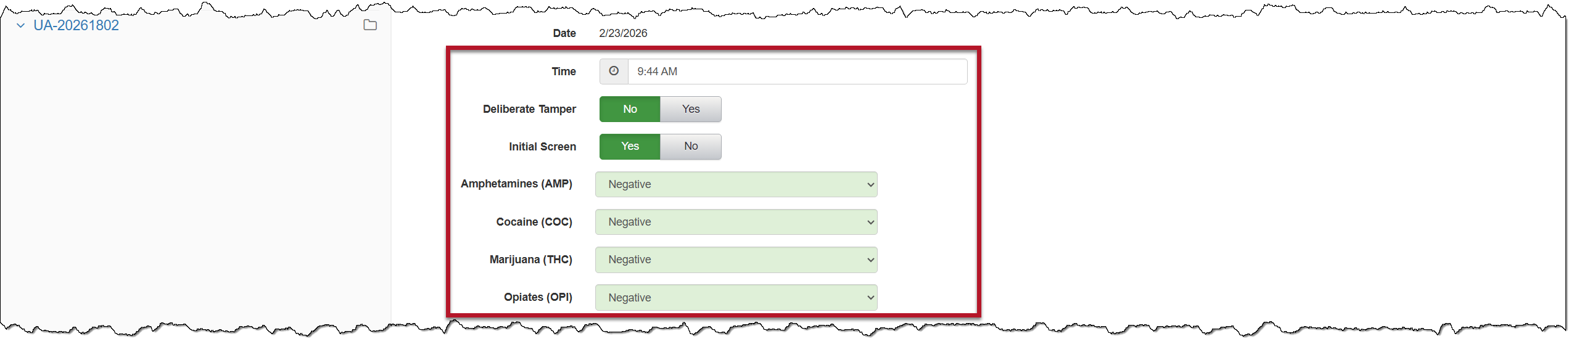This screenshot has width=1571, height=344.
Task: Click the folder icon beside UA-20261802
Action: [x=370, y=25]
